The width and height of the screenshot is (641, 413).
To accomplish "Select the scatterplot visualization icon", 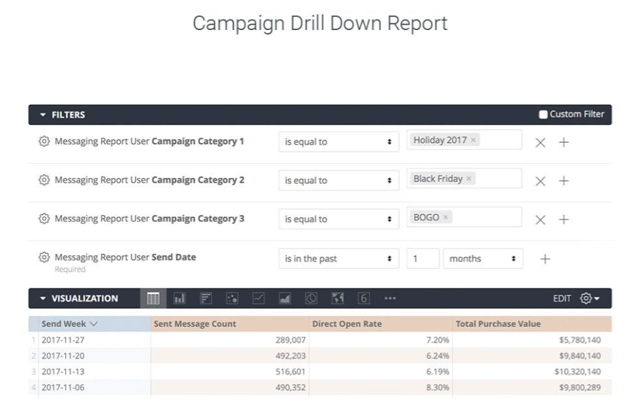I will 231,298.
